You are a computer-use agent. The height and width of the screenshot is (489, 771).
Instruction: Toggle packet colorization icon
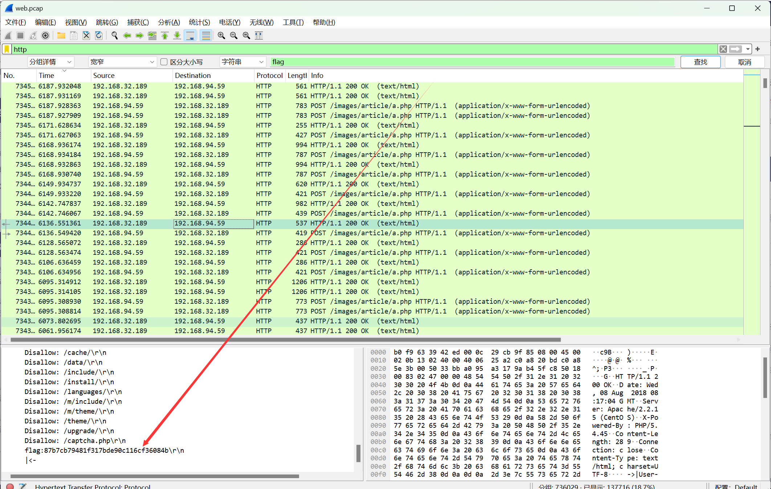(x=206, y=36)
